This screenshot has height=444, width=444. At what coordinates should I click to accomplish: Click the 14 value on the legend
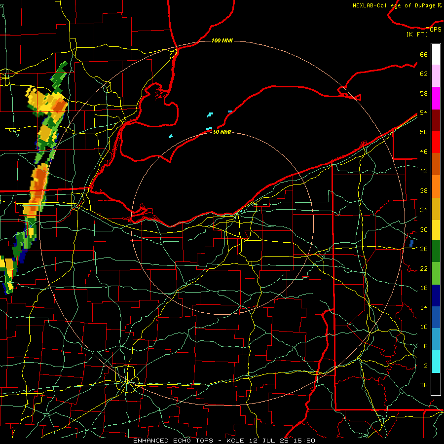click(424, 307)
